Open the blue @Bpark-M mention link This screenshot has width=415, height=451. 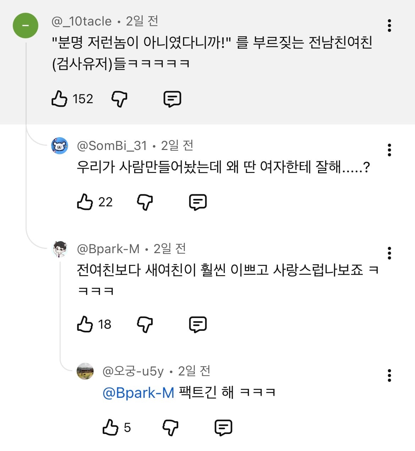point(138,393)
